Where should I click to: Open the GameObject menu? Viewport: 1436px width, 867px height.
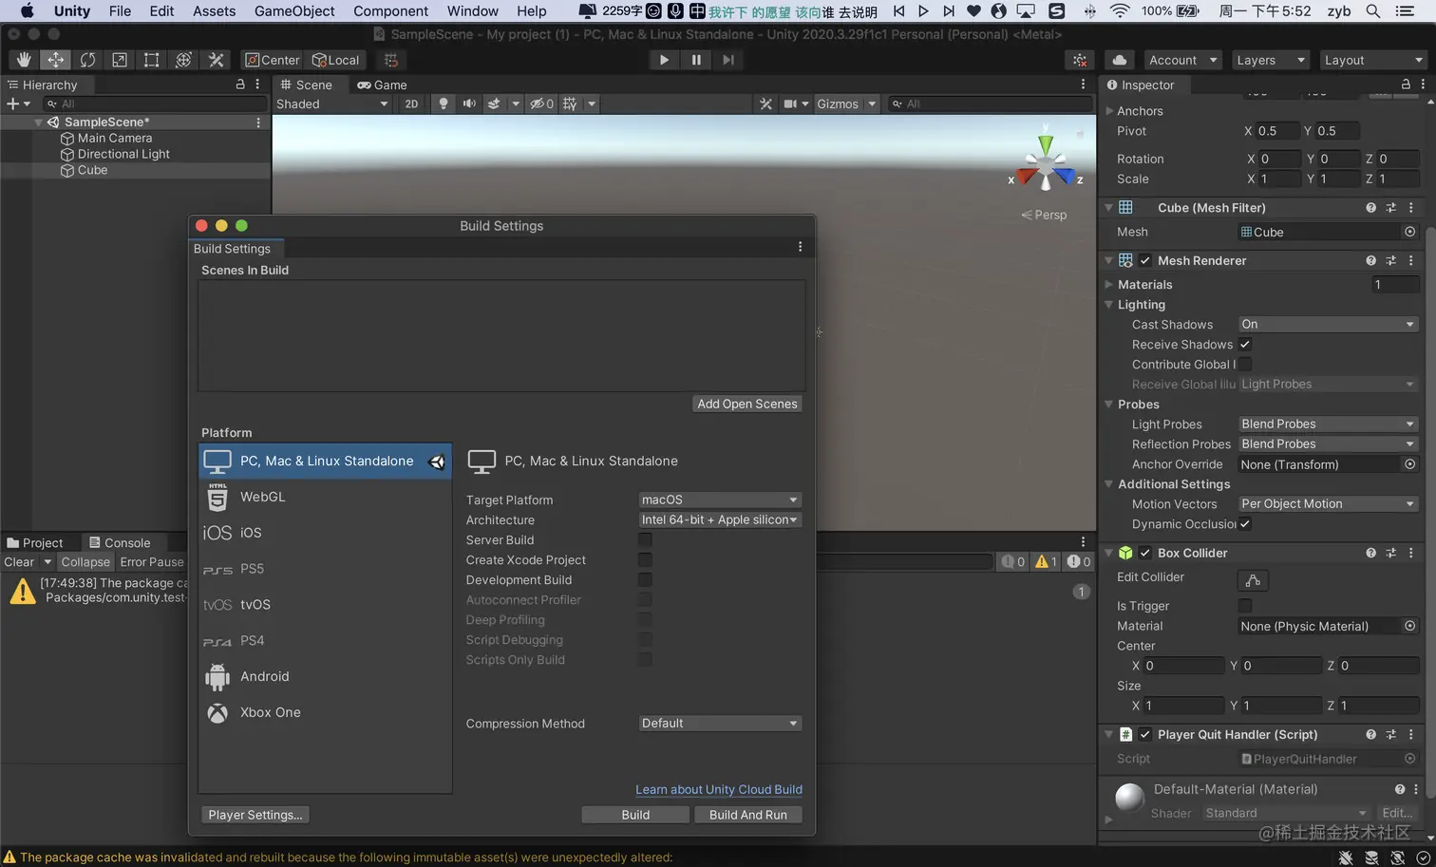[x=294, y=11]
